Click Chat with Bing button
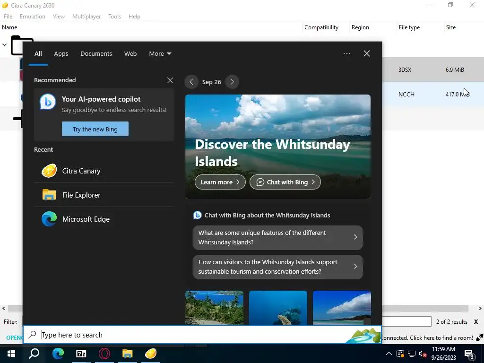484x363 pixels. click(285, 182)
